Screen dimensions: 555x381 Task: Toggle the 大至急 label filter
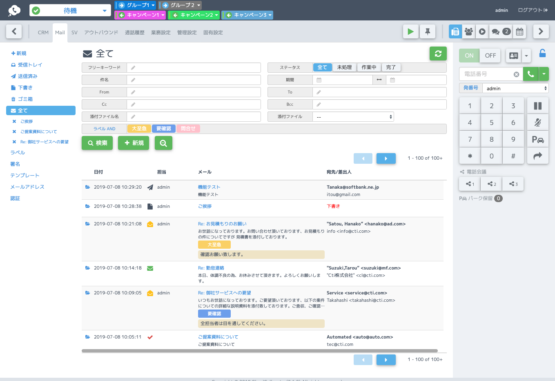tap(139, 129)
